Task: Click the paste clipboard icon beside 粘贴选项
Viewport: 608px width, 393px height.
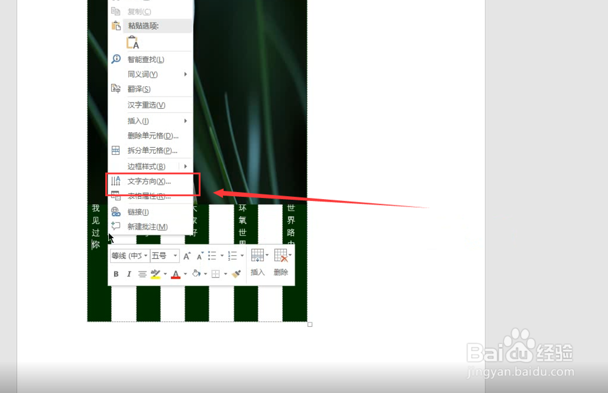Action: coord(116,26)
